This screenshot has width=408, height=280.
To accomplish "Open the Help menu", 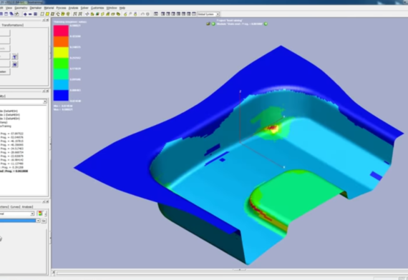I will point(122,8).
